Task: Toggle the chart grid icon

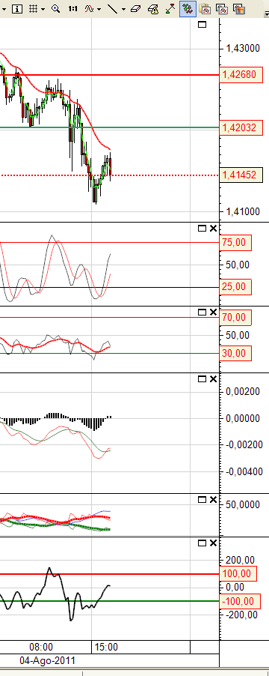Action: (x=34, y=9)
